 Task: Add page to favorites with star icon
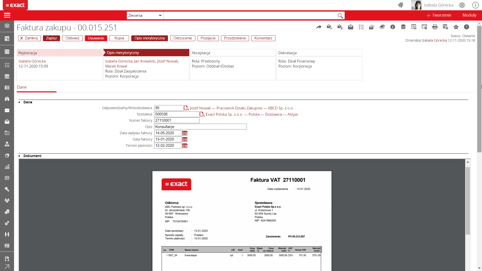pyautogui.click(x=456, y=27)
